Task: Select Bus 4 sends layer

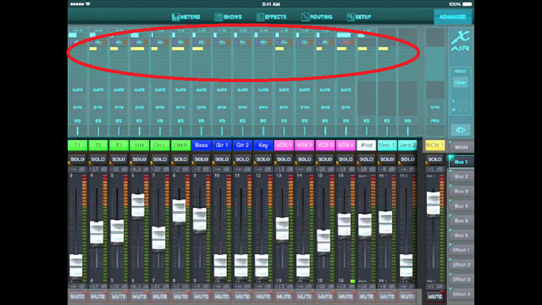Action: 461,206
